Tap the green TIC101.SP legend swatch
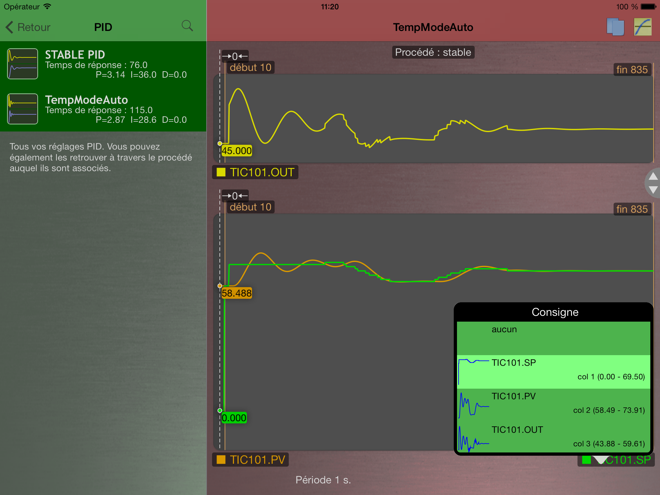 [586, 460]
